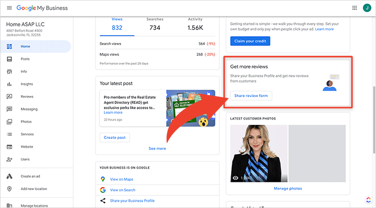Click the Posts sidebar icon
The width and height of the screenshot is (376, 208).
click(x=9, y=59)
